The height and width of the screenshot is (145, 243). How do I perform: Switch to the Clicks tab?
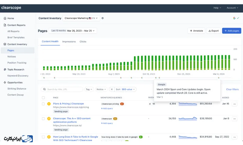click(83, 42)
